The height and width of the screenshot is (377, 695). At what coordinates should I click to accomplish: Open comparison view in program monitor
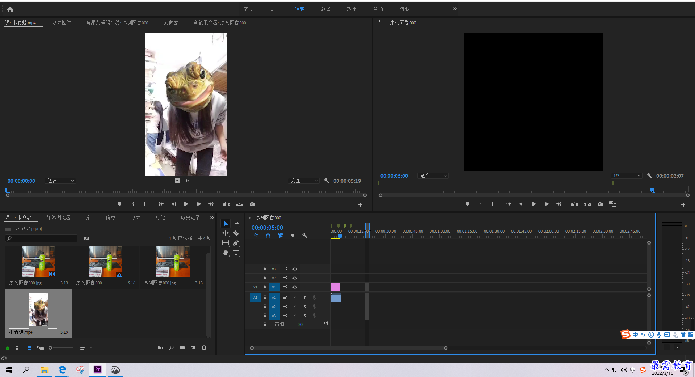coord(612,204)
